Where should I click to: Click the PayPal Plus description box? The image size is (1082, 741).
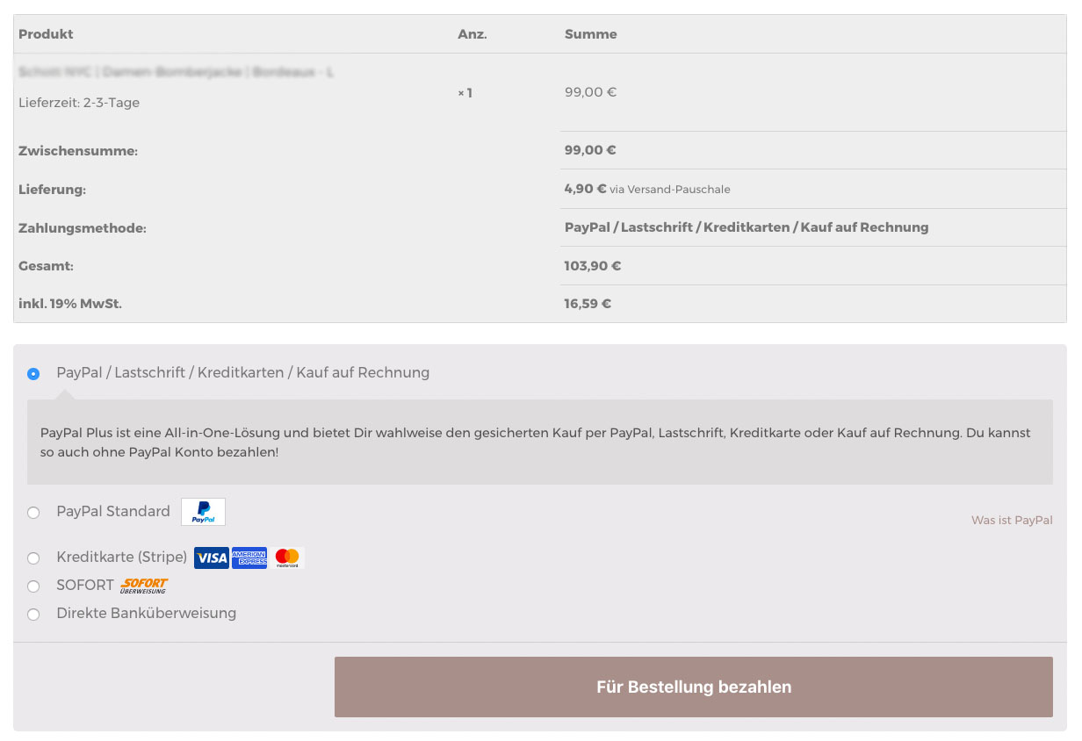(x=539, y=442)
